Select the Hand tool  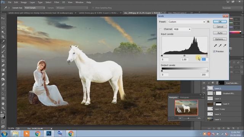tap(3, 104)
